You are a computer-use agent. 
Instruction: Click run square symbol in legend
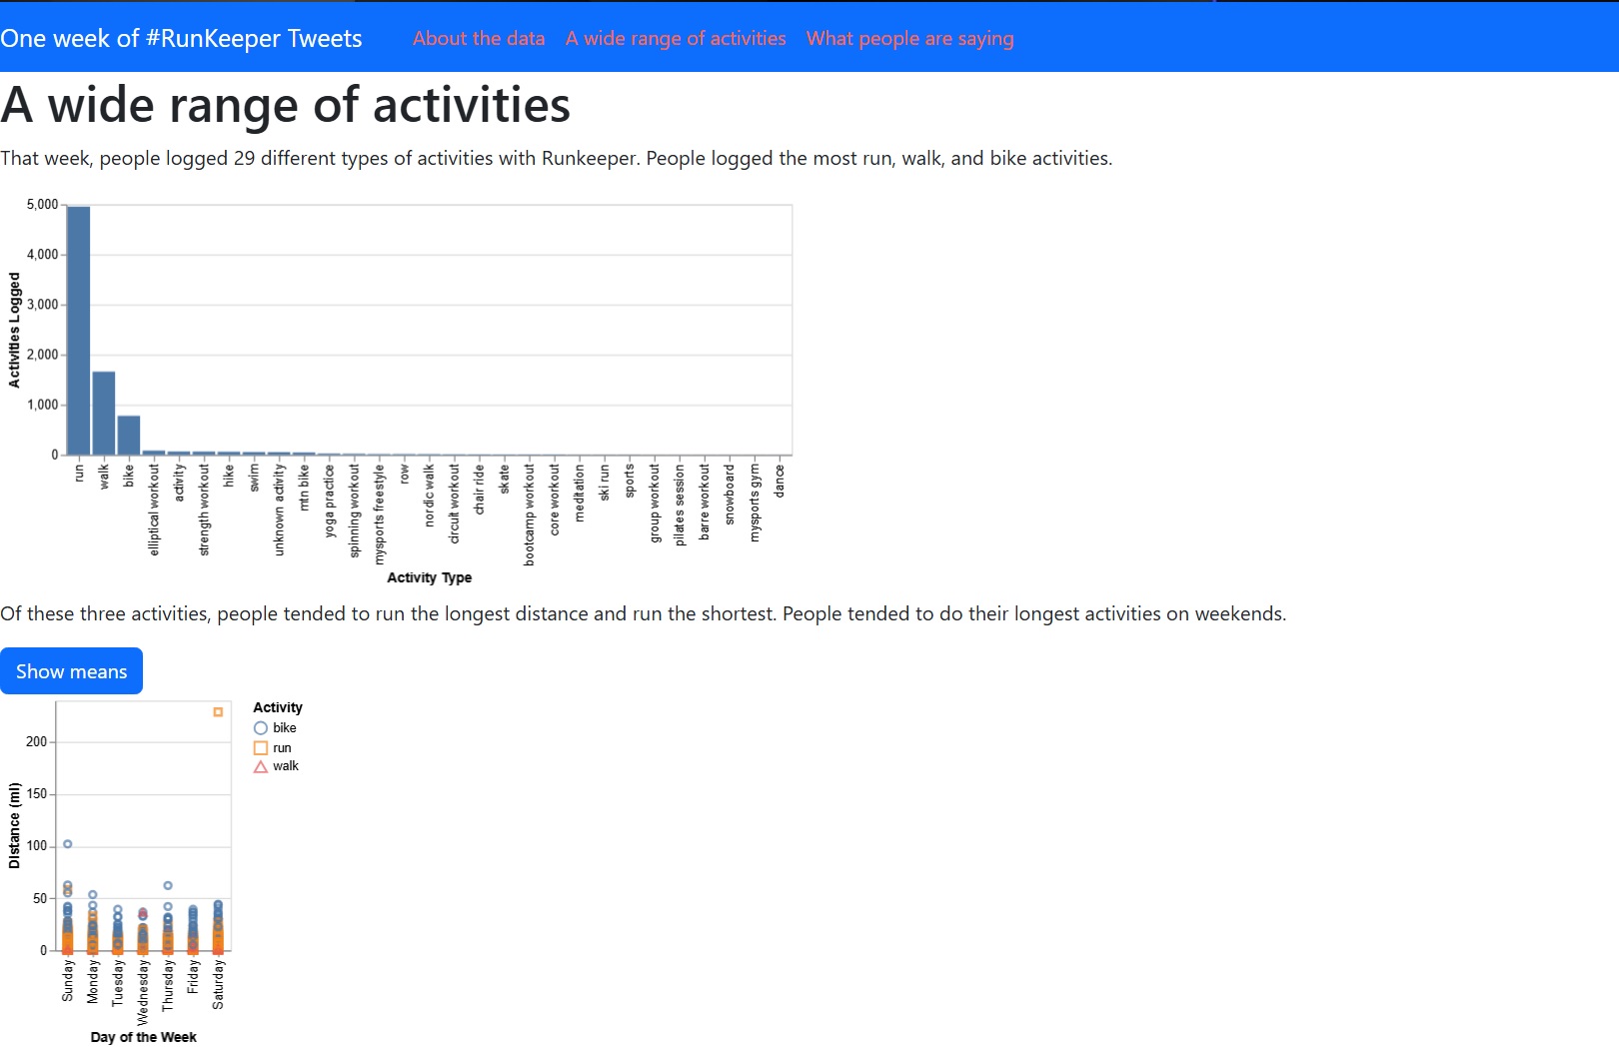261,748
